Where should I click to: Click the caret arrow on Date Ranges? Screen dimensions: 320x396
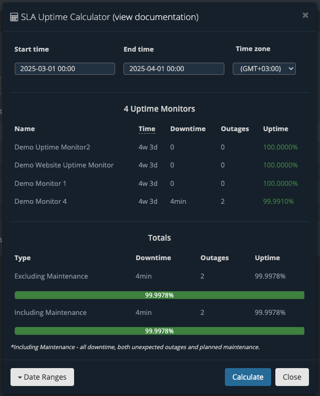tap(19, 378)
